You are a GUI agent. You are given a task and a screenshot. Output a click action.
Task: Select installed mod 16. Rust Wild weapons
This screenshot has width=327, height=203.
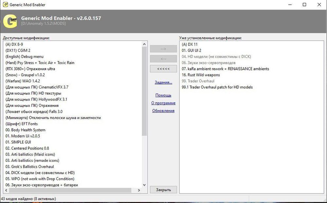201,75
